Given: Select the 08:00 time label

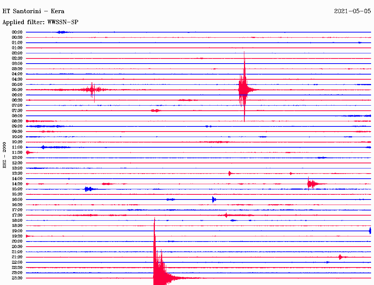Looking at the screenshot, I should 17,116.
